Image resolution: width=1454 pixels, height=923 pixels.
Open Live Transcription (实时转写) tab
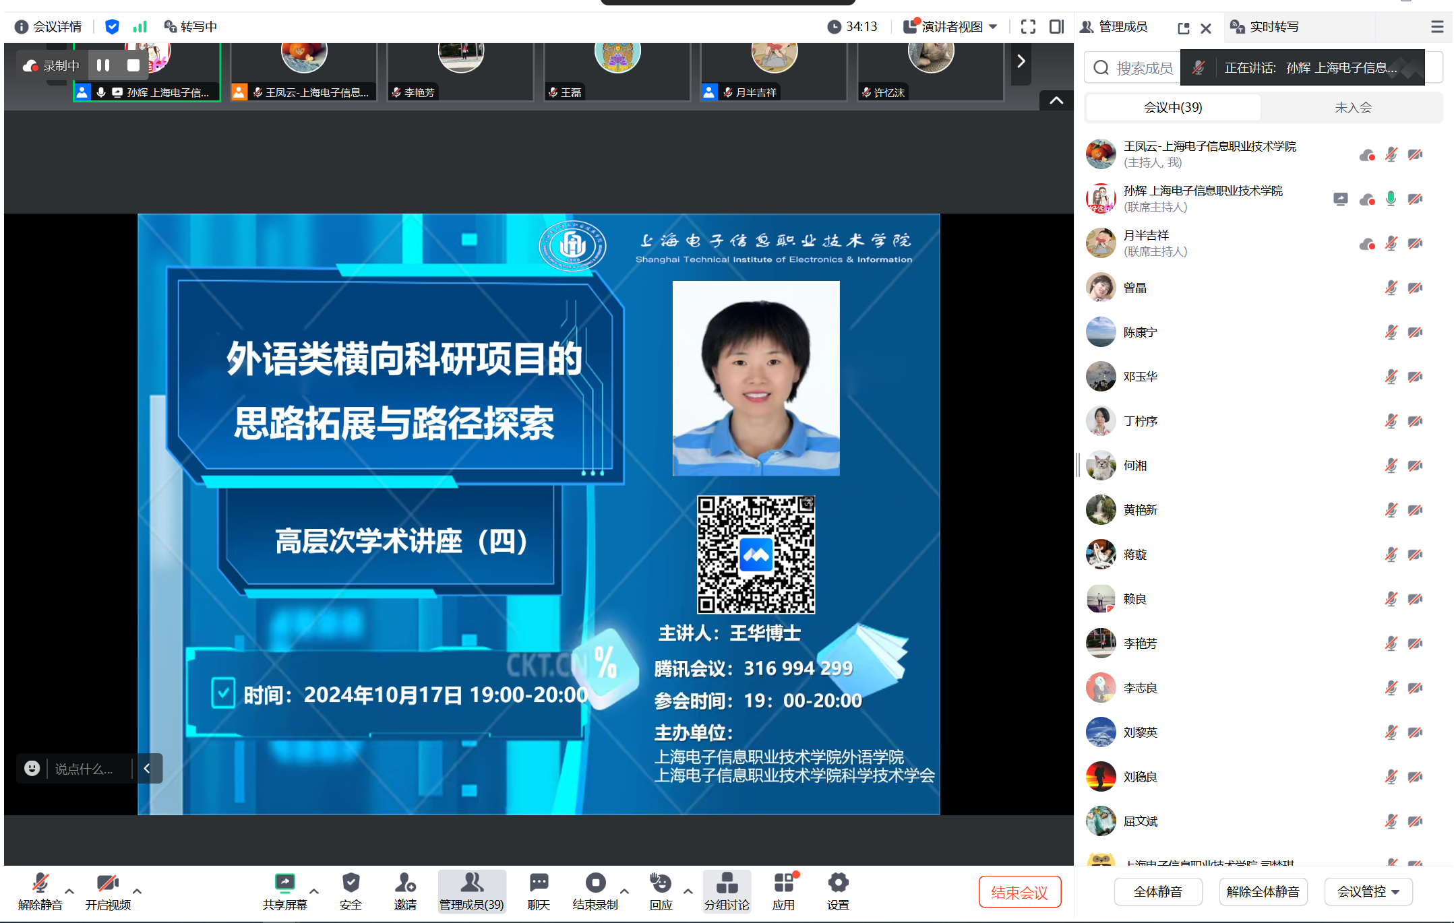pos(1273,27)
